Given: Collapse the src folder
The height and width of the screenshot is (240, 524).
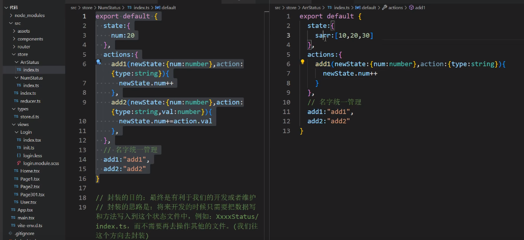Looking at the screenshot, I should tap(11, 23).
